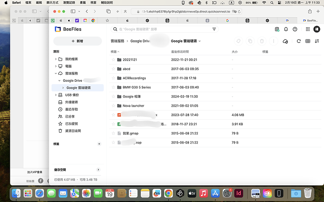This screenshot has width=324, height=202.
Task: Open Safari tab overview icon
Action: pyautogui.click(x=108, y=11)
